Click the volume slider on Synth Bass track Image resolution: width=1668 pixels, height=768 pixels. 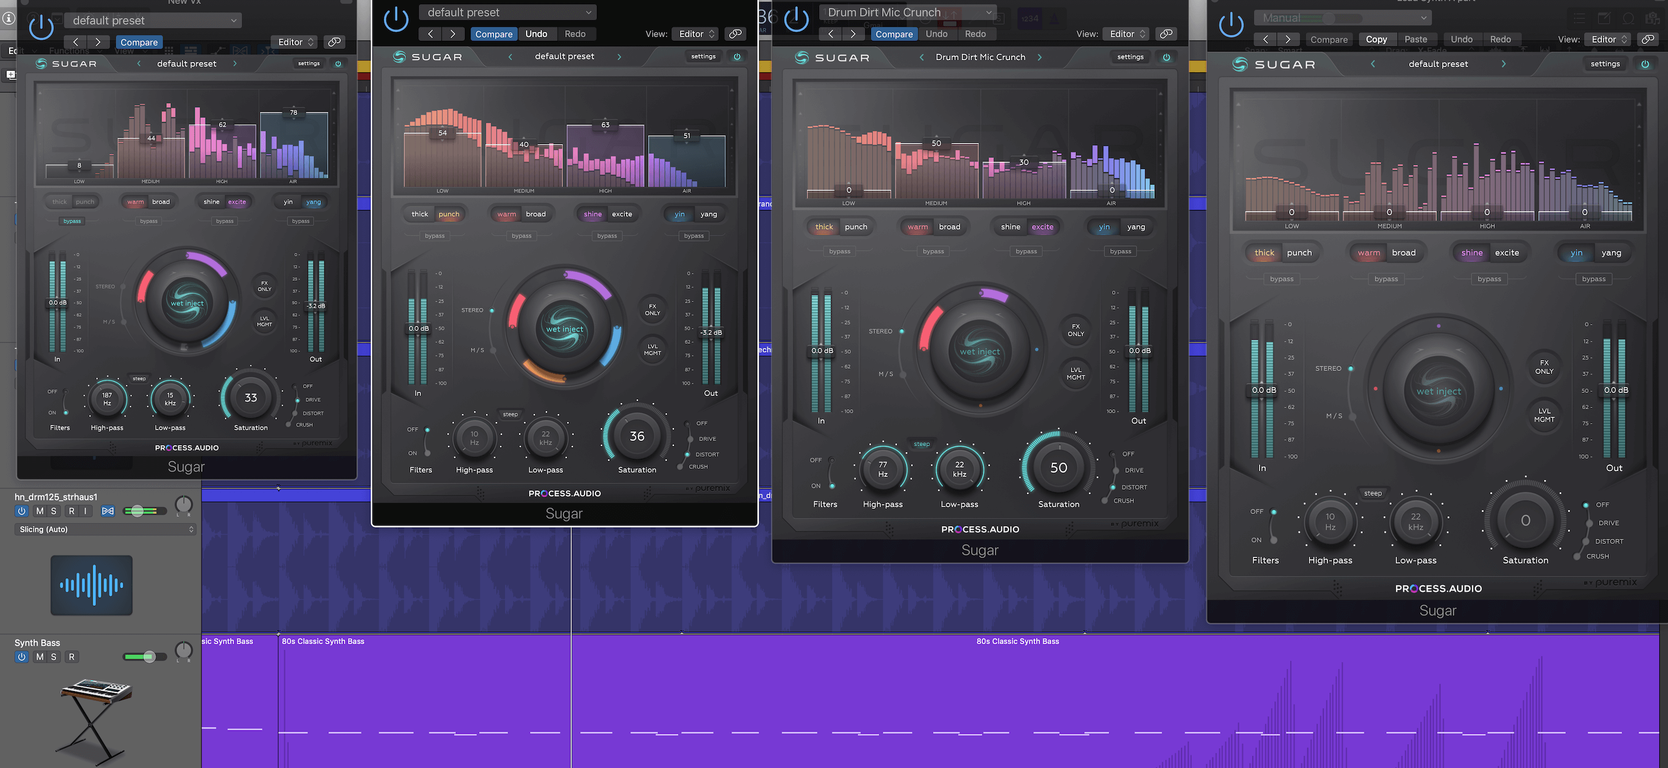[x=145, y=657]
